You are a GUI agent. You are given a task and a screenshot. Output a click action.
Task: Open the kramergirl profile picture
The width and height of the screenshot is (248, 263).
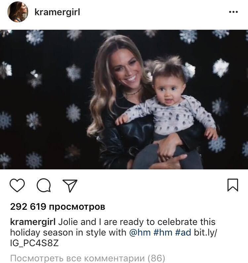(x=18, y=12)
